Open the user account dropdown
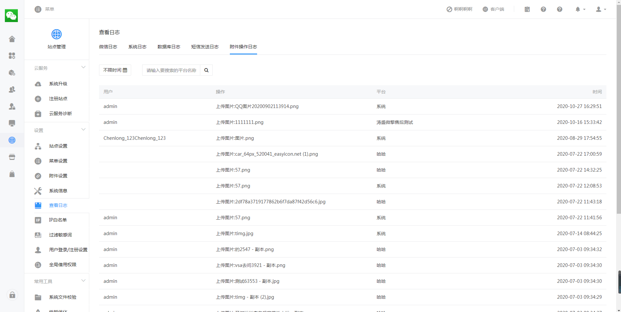 click(601, 9)
